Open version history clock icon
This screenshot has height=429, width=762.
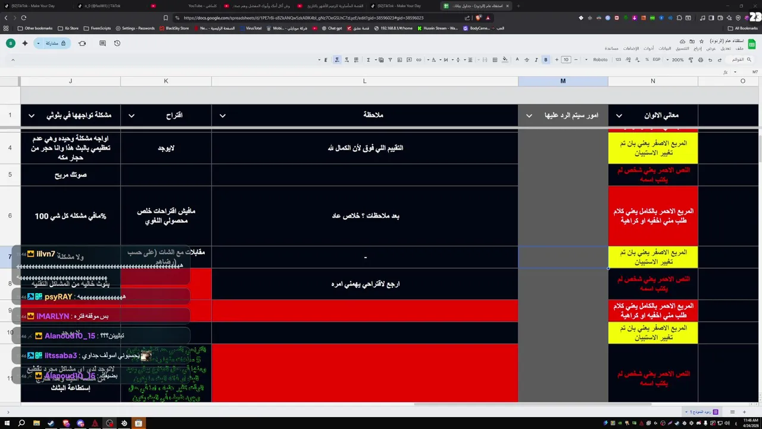click(x=117, y=43)
